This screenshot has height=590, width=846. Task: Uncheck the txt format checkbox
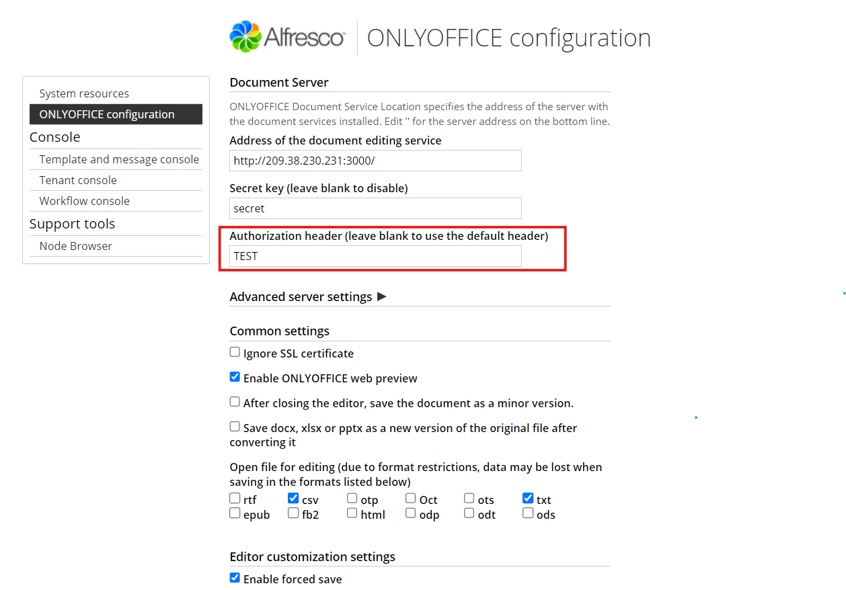[528, 499]
